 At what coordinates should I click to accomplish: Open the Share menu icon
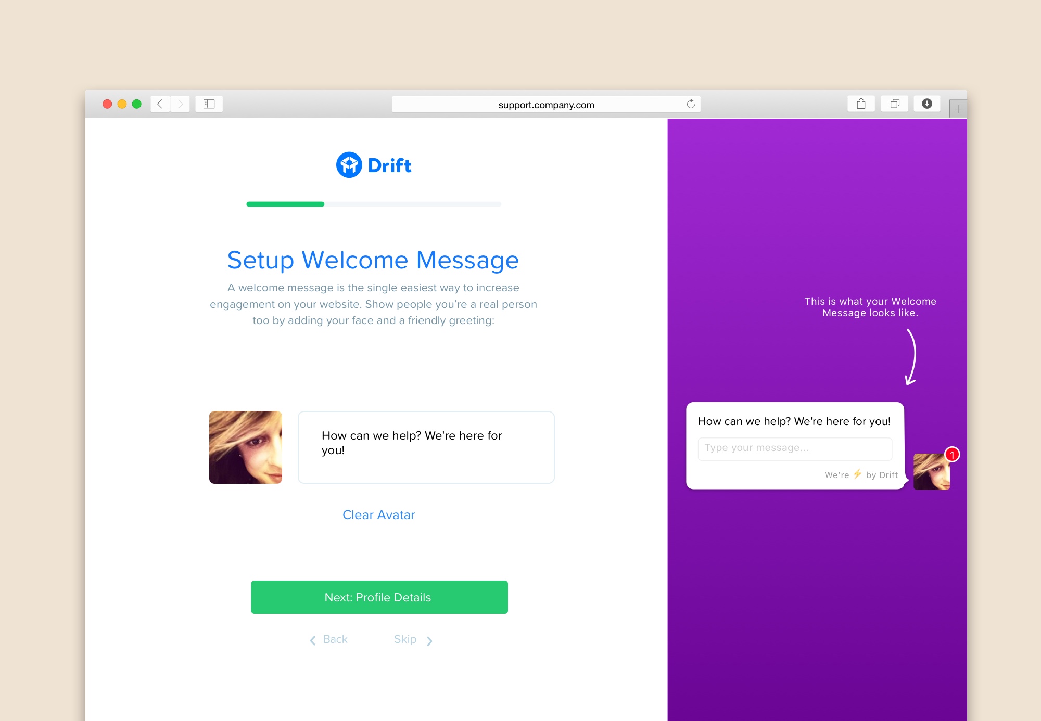[x=861, y=104]
